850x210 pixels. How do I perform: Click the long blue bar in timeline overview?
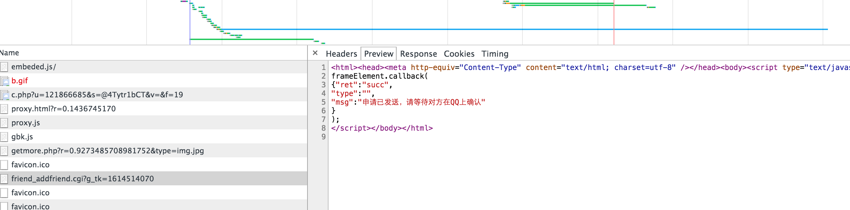click(525, 29)
